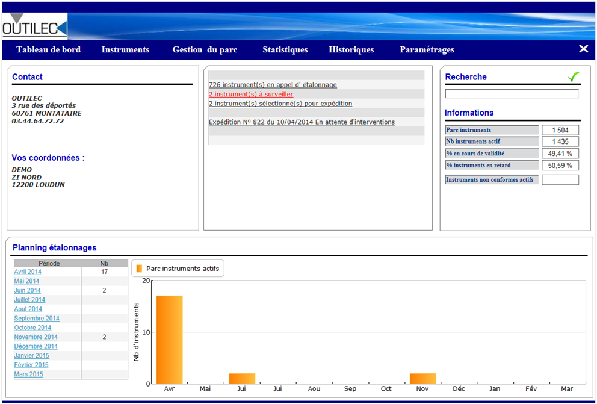Select the Avril 2014 period link
Image resolution: width=597 pixels, height=404 pixels.
point(28,272)
